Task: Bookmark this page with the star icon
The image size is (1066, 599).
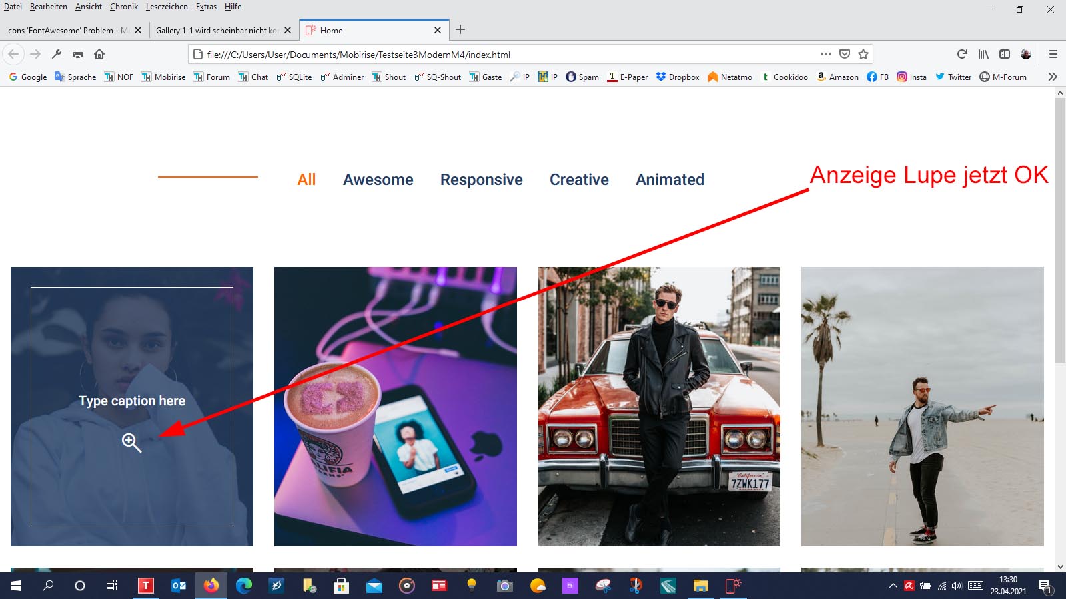Action: 863,54
